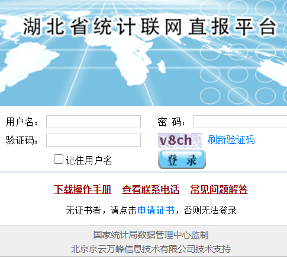This screenshot has width=287, height=257.
Task: Select the 验证码 text box
Action: coord(93,140)
